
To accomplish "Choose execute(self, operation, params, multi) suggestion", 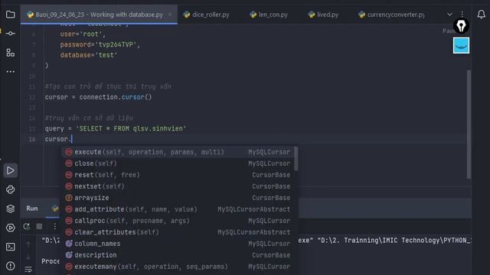I will [178, 152].
